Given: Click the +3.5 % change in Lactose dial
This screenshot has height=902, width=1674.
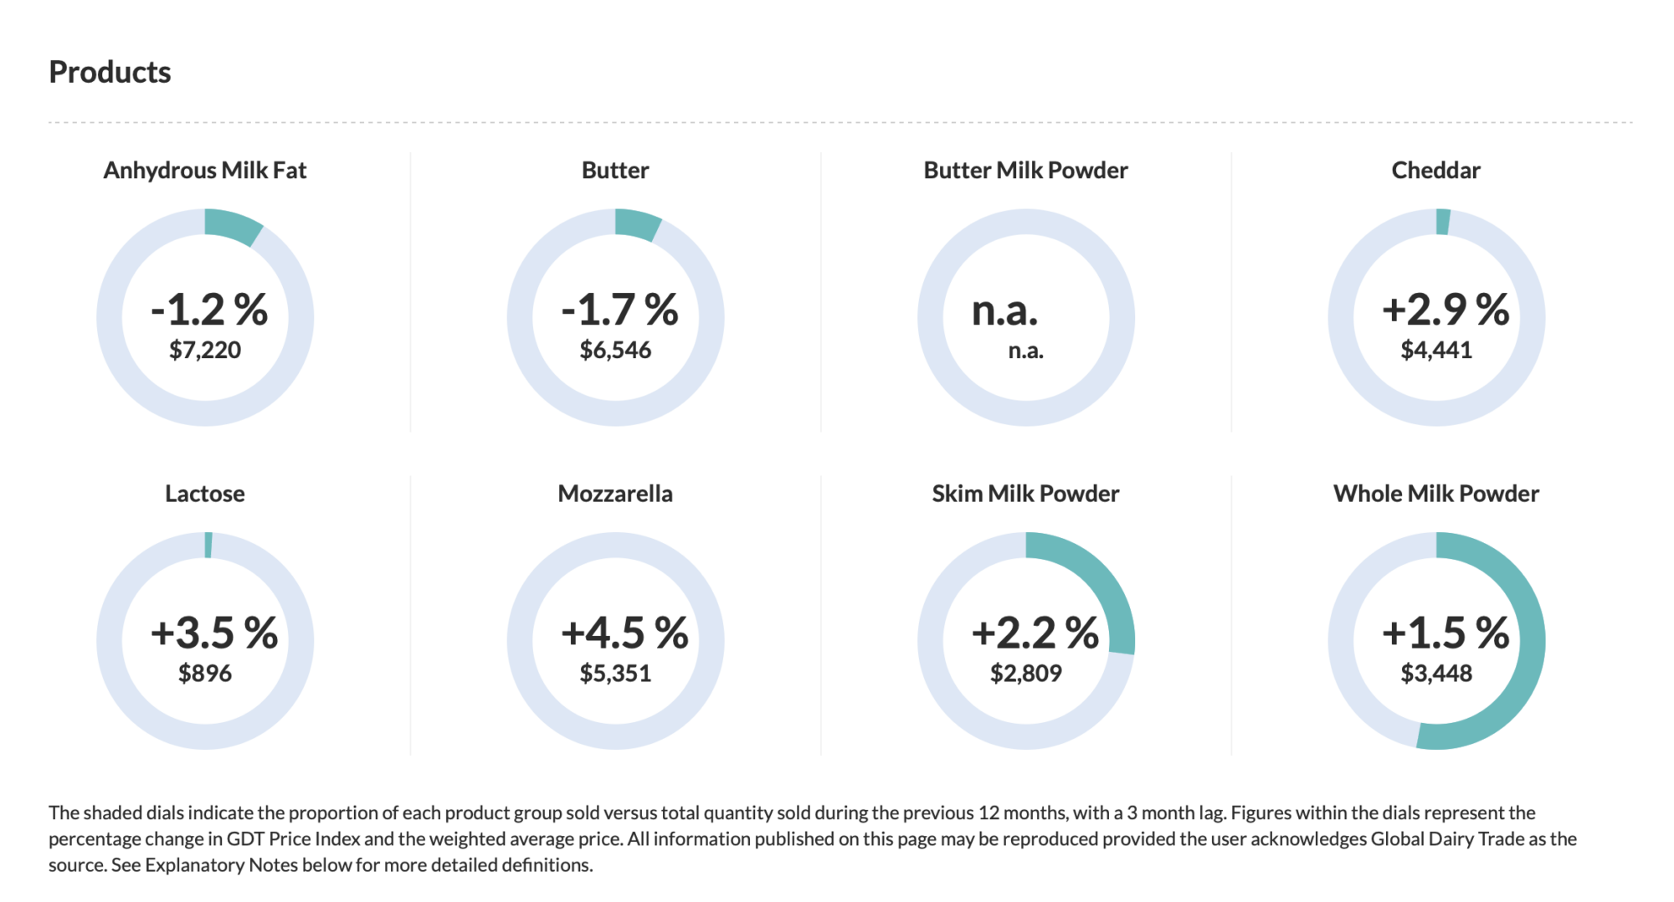Looking at the screenshot, I should [214, 633].
